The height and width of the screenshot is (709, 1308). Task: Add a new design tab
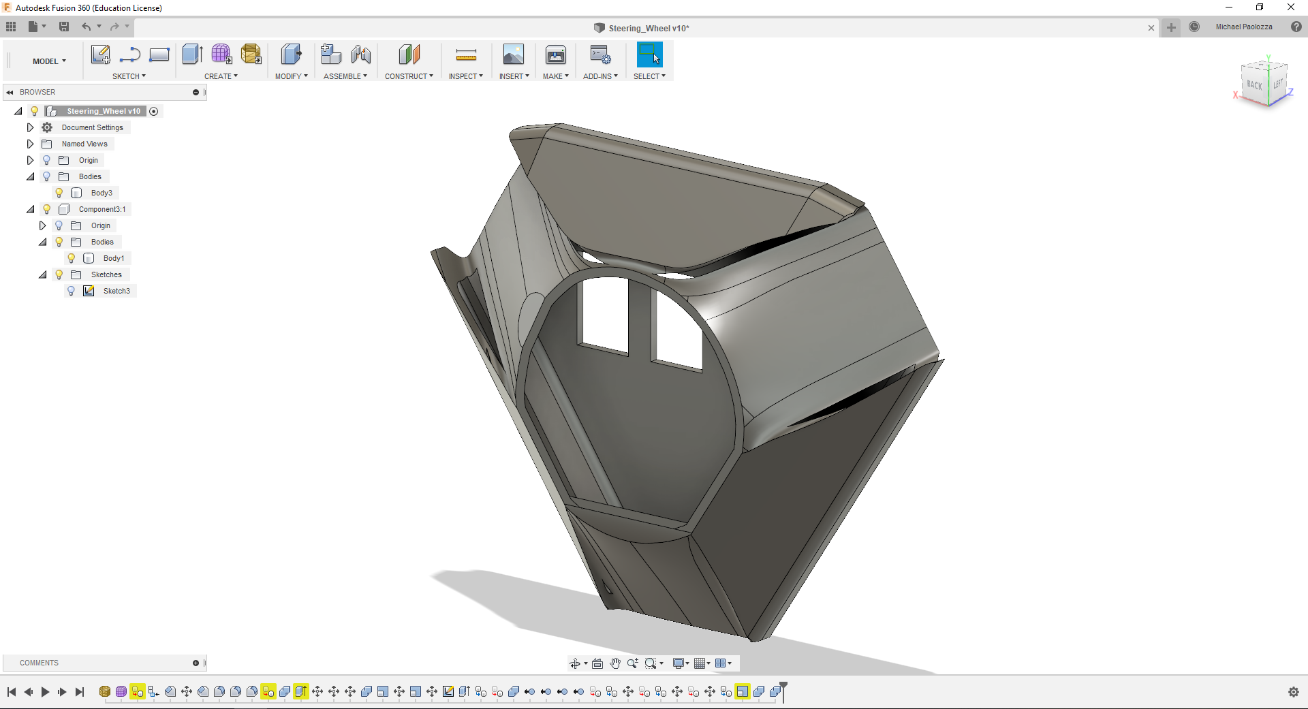pos(1171,27)
